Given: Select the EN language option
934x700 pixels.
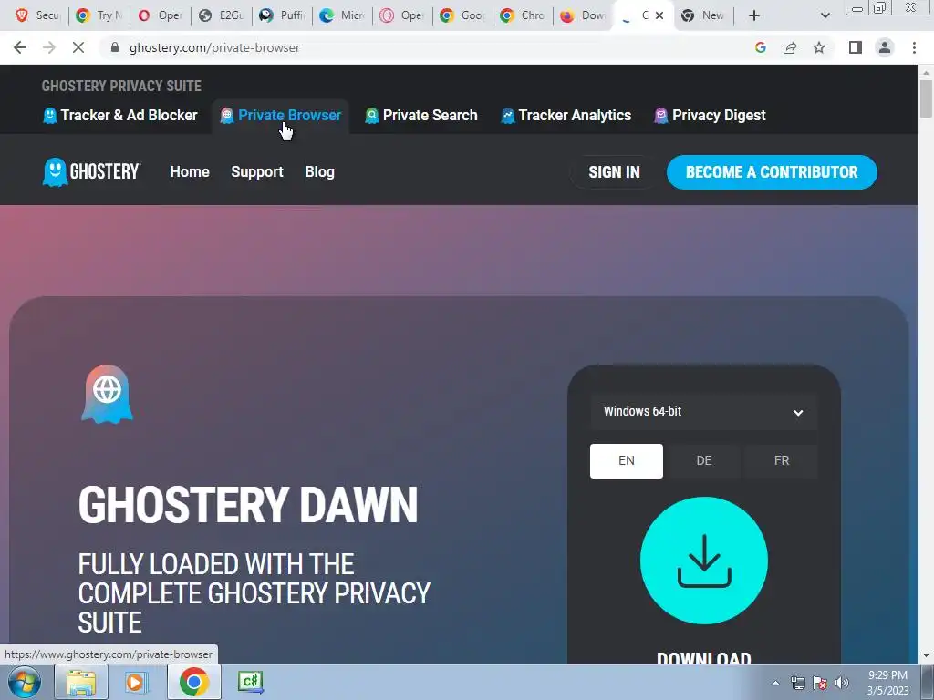Looking at the screenshot, I should pyautogui.click(x=626, y=460).
